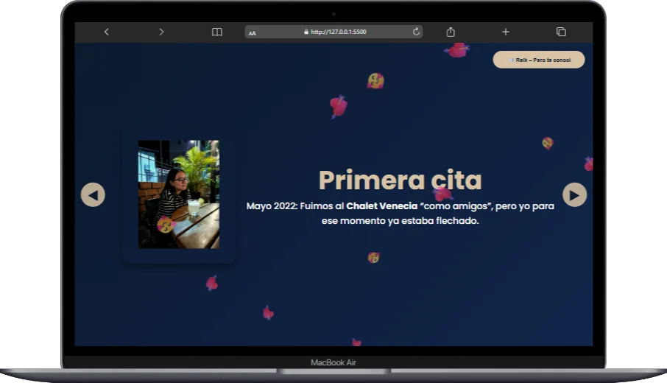The height and width of the screenshot is (383, 667).
Task: Go forward with the browser forward arrow
Action: pyautogui.click(x=161, y=32)
